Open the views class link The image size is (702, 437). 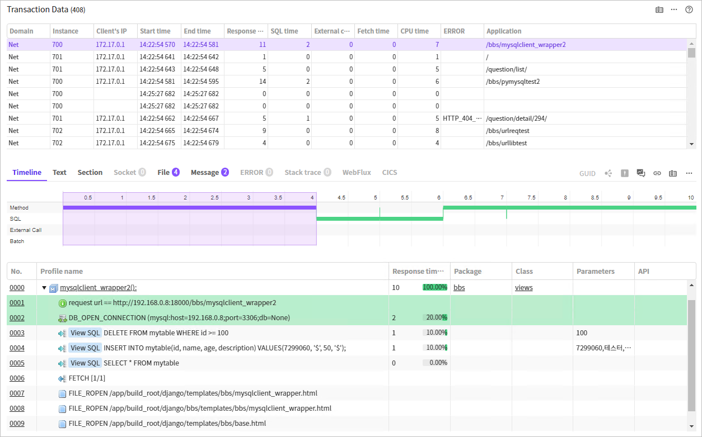tap(523, 288)
